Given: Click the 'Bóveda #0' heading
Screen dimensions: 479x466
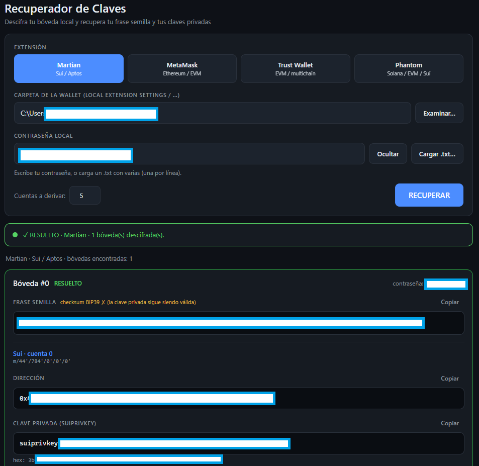Looking at the screenshot, I should click(31, 283).
